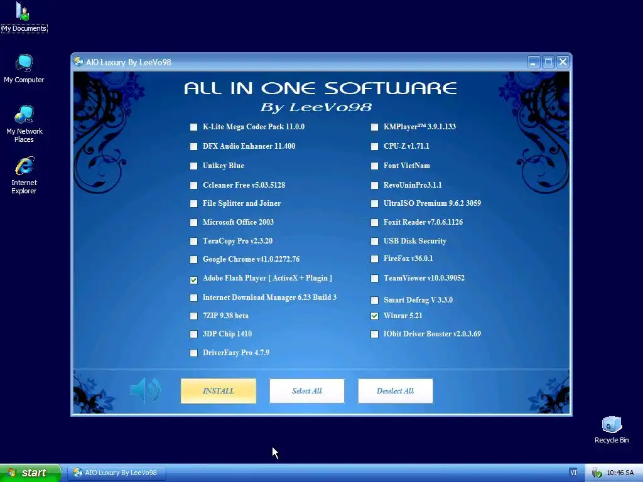Select Microsoft Office 2003 checkbox
The image size is (643, 482).
point(193,223)
